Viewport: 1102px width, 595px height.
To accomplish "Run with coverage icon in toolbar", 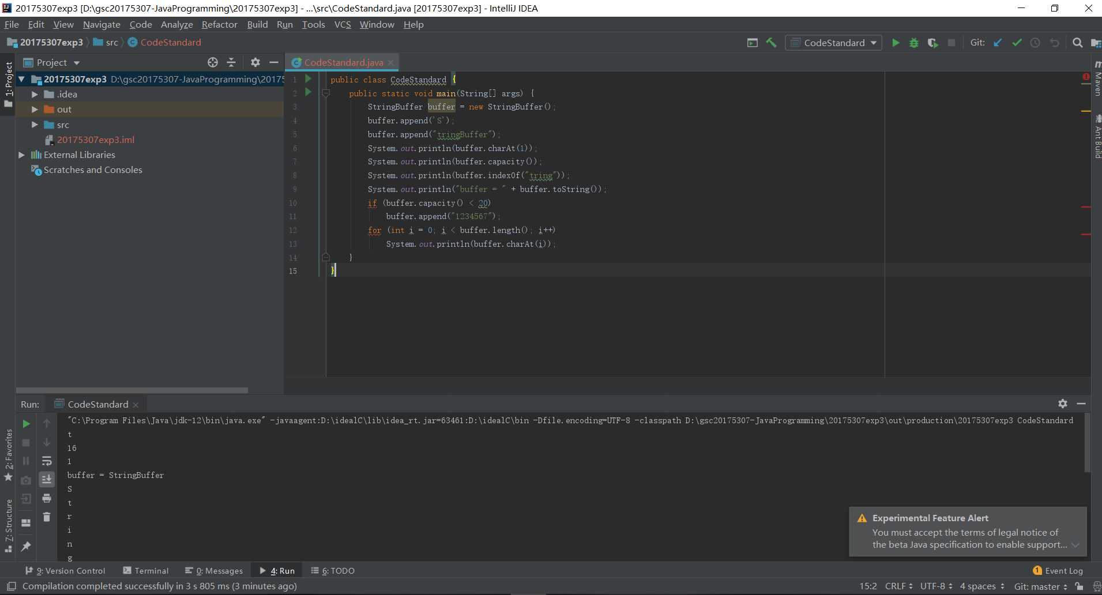I will [x=932, y=43].
